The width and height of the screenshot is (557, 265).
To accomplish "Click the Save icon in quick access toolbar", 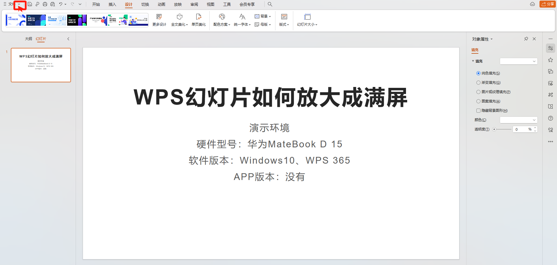I will tap(30, 4).
